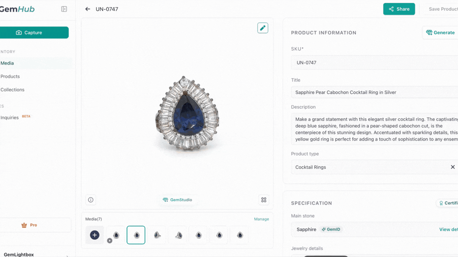The width and height of the screenshot is (458, 257).
Task: Open Collections in sidebar
Action: [12, 90]
